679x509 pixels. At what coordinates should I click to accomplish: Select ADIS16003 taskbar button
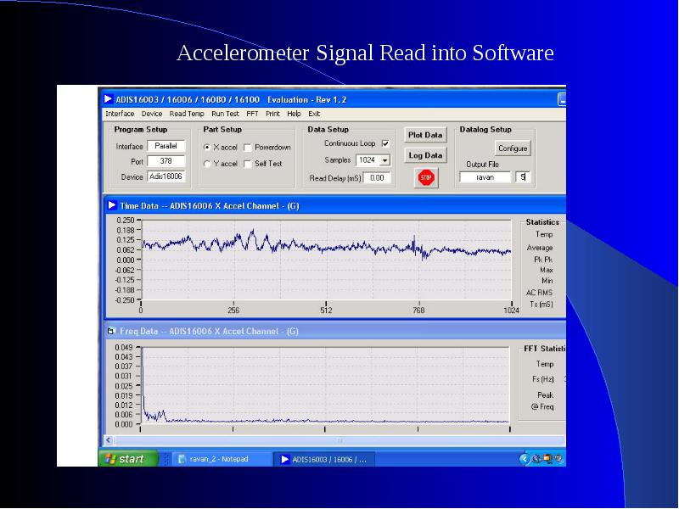(325, 459)
